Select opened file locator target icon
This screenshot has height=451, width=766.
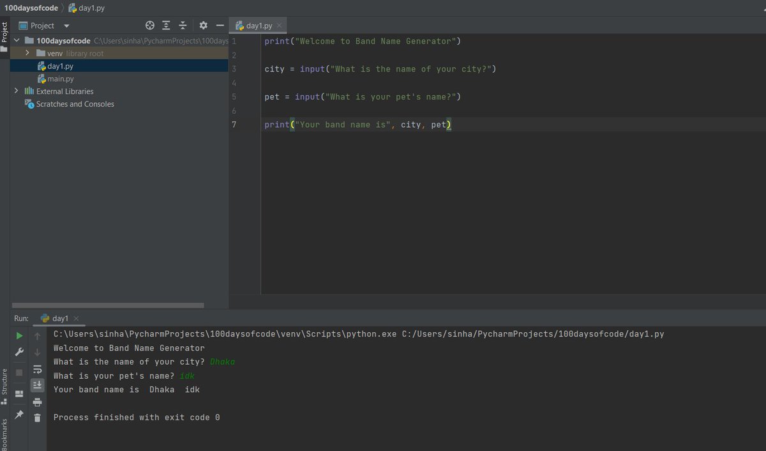point(150,26)
